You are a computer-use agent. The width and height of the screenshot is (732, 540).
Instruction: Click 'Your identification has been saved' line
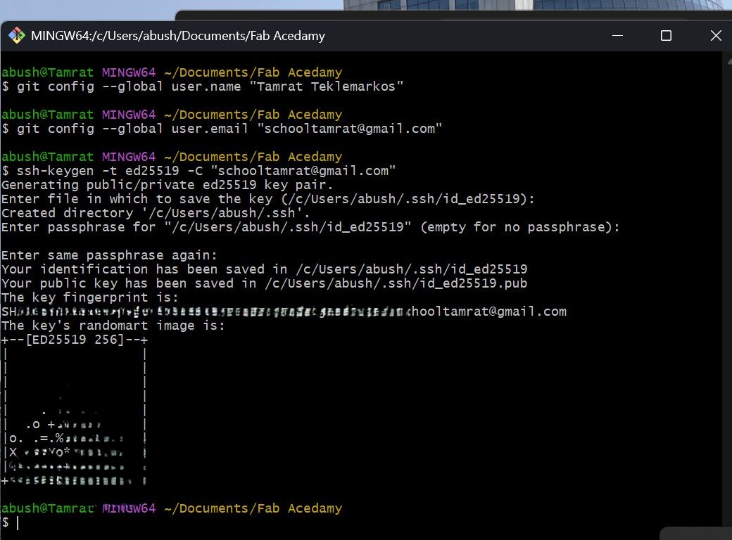[264, 269]
